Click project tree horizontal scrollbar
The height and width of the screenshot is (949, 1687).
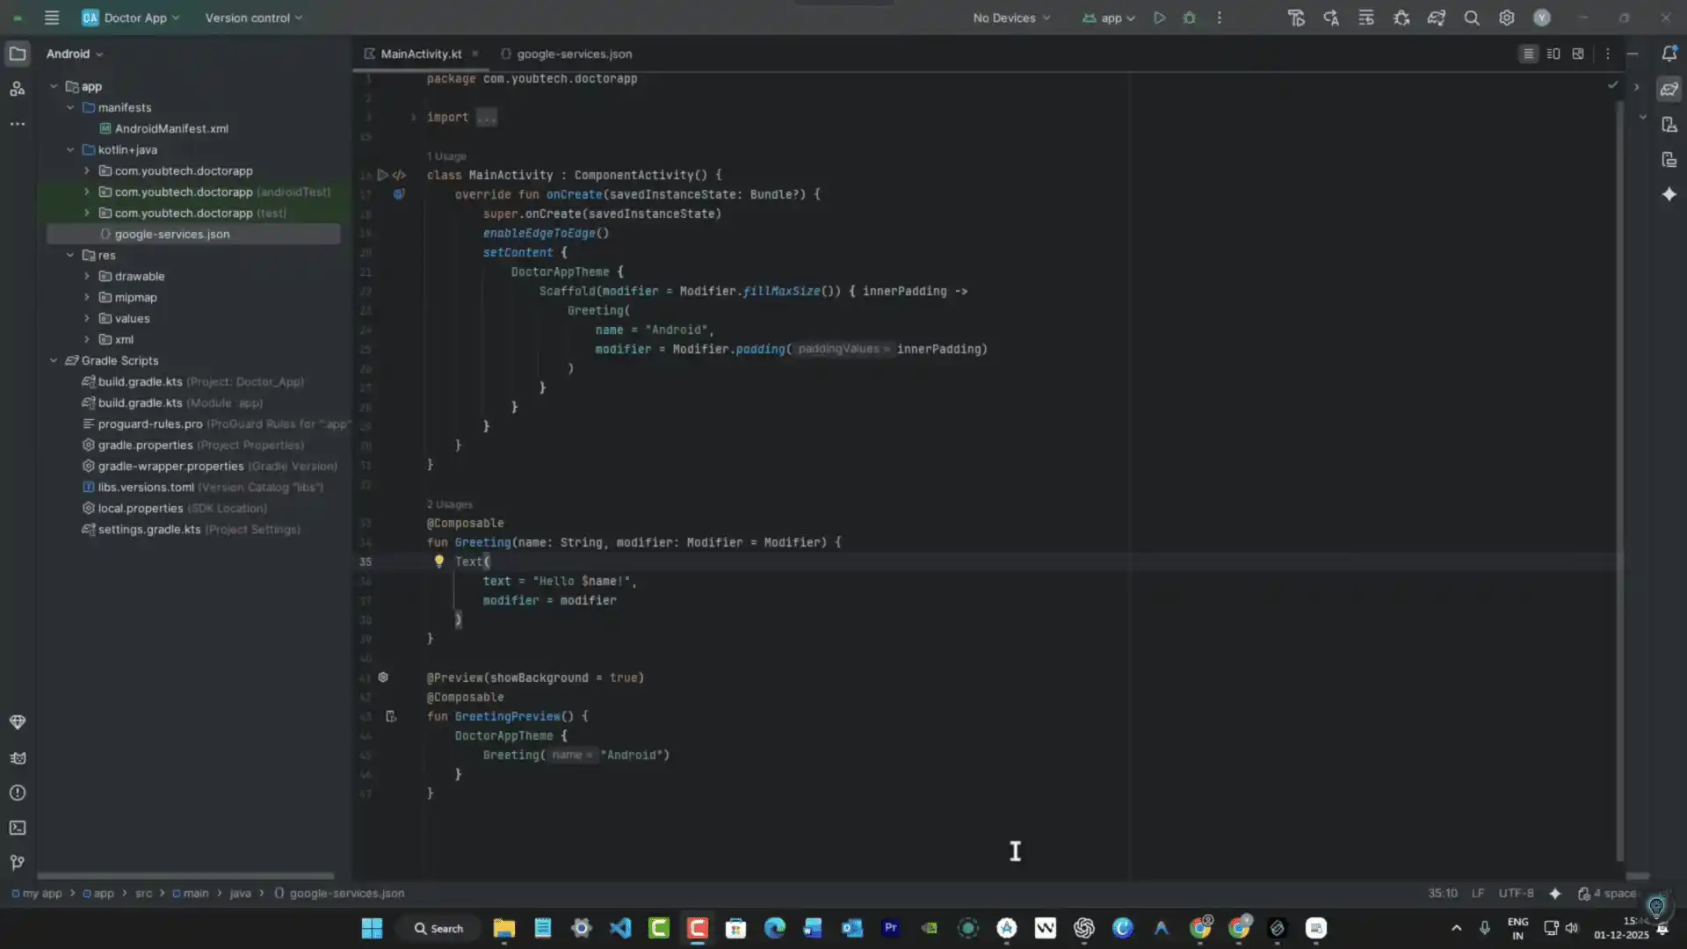tap(185, 875)
